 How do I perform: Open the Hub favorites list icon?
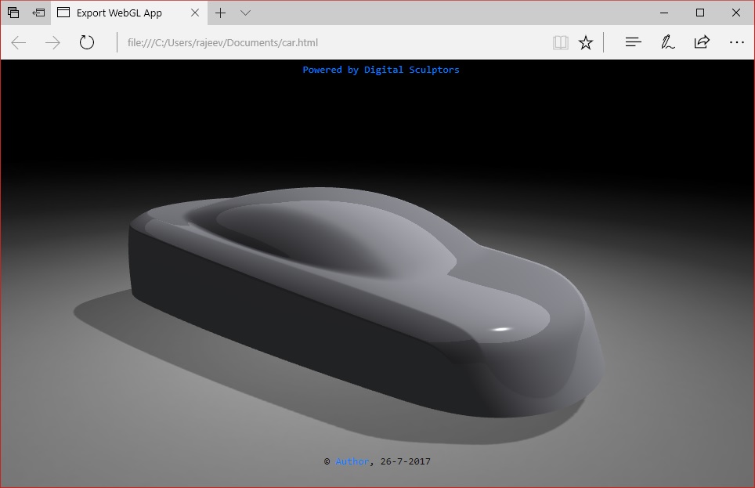coord(633,42)
